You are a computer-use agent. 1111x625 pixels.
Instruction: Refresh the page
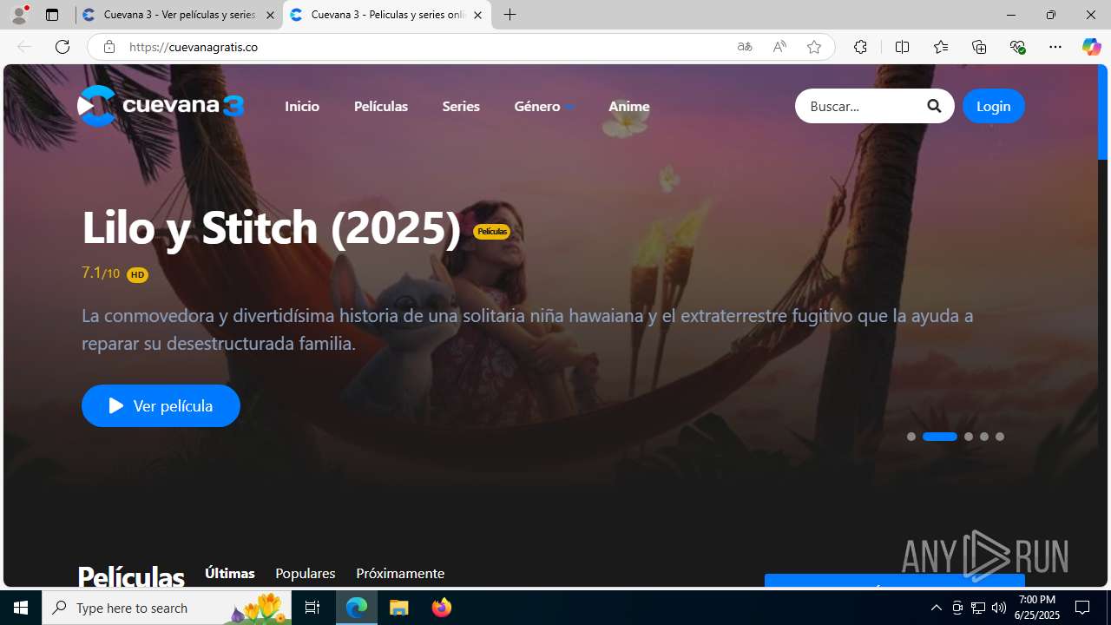click(62, 47)
